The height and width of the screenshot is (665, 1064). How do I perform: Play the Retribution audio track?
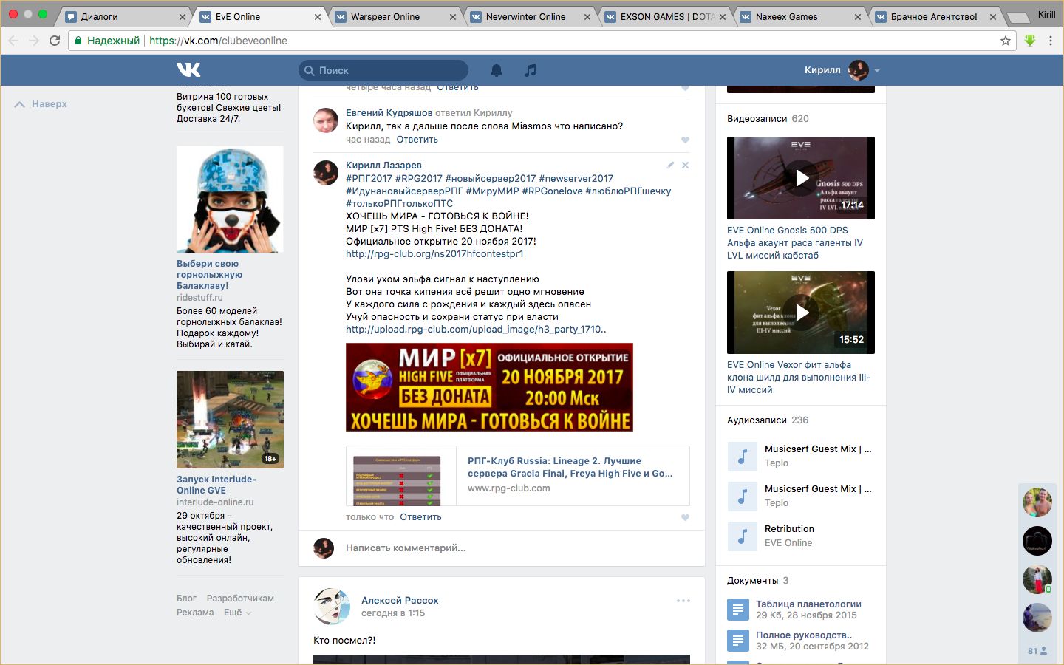[x=743, y=536]
